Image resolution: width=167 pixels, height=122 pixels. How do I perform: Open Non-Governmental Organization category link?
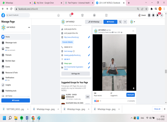click(74, 68)
